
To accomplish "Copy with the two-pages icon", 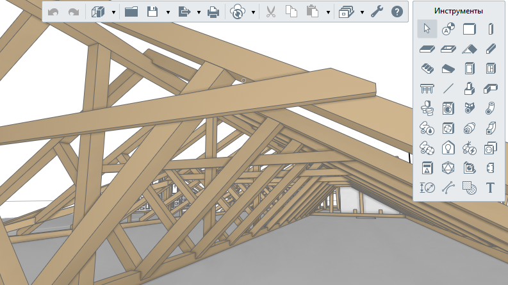I will 291,12.
